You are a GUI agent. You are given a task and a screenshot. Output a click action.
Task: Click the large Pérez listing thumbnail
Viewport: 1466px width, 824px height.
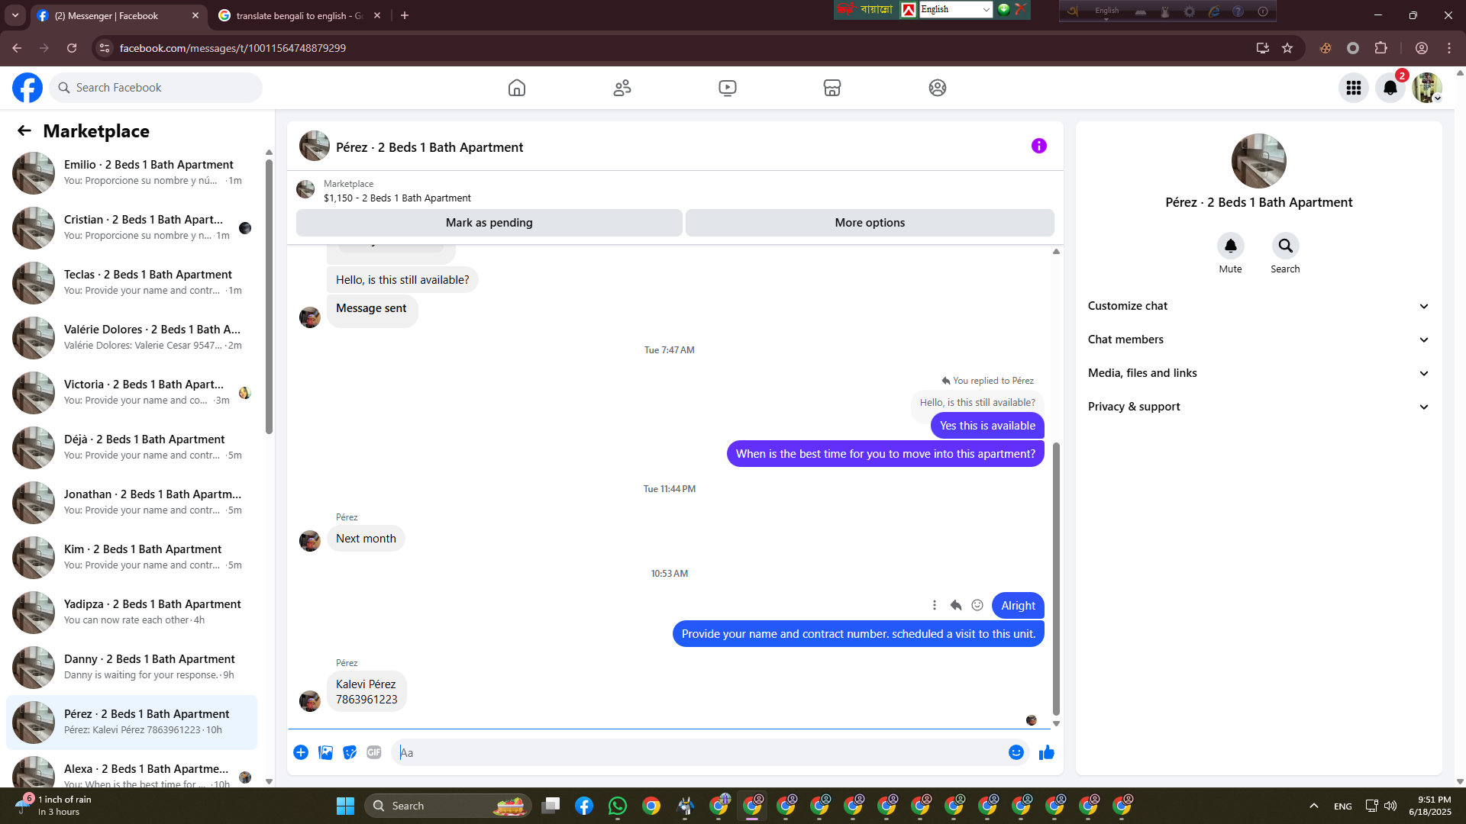1259,161
